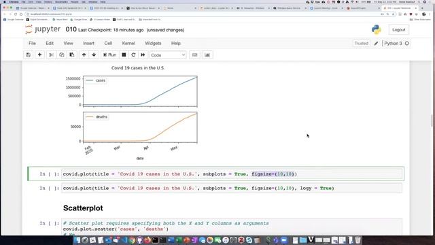Interrupt the kernel with the stop icon
This screenshot has height=245, width=435.
click(124, 55)
